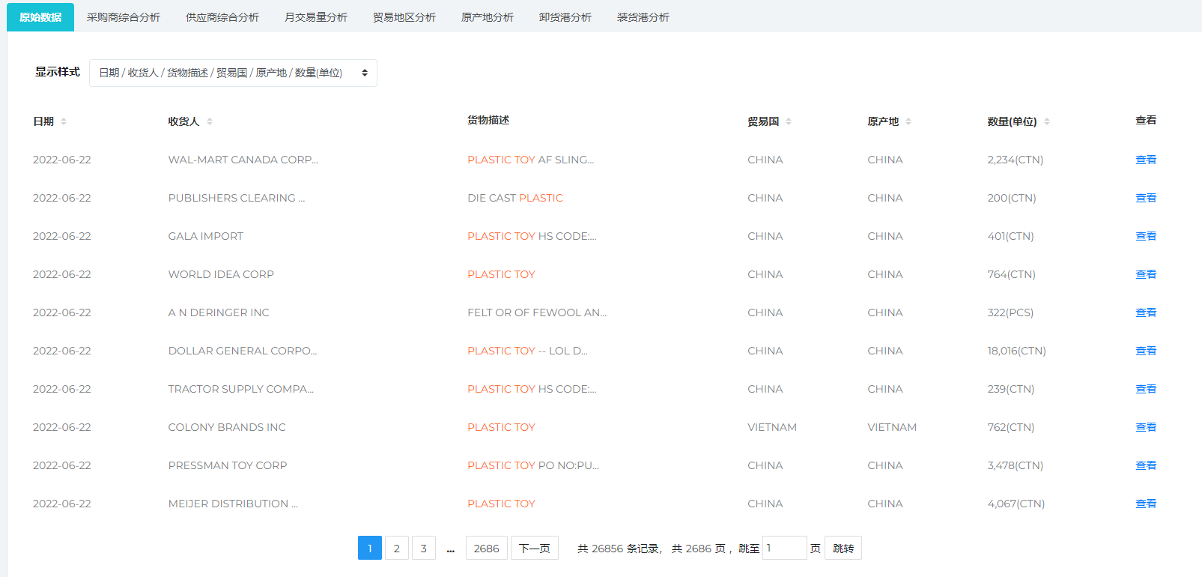
Task: Open 查看 for DOLLAR GENERAL row
Action: 1146,351
